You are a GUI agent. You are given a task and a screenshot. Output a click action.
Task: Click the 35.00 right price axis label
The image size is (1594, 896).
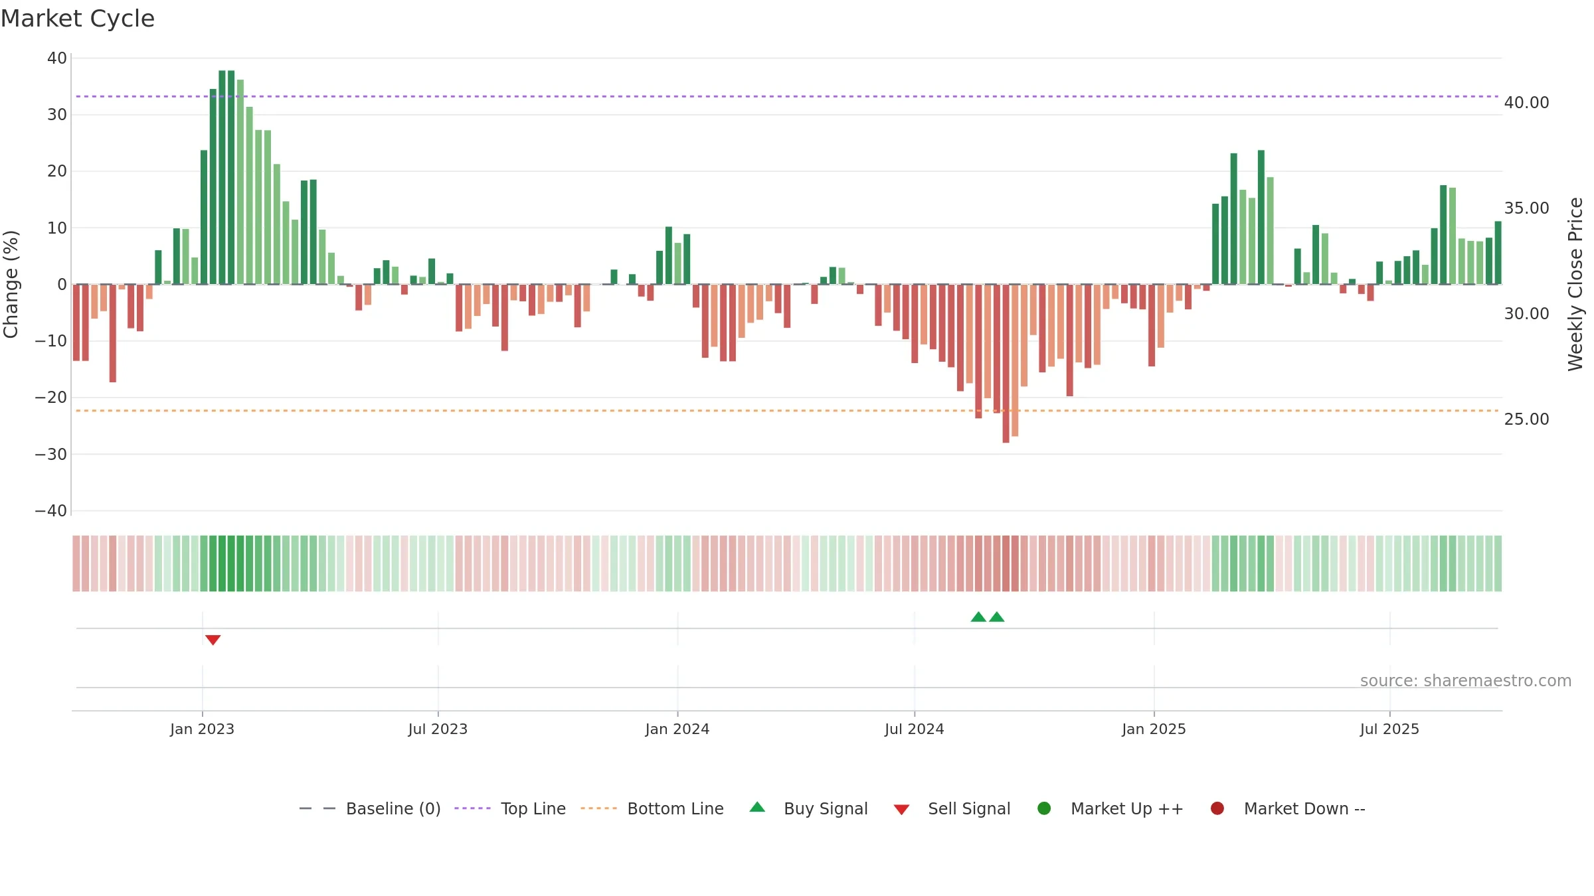[x=1526, y=208]
